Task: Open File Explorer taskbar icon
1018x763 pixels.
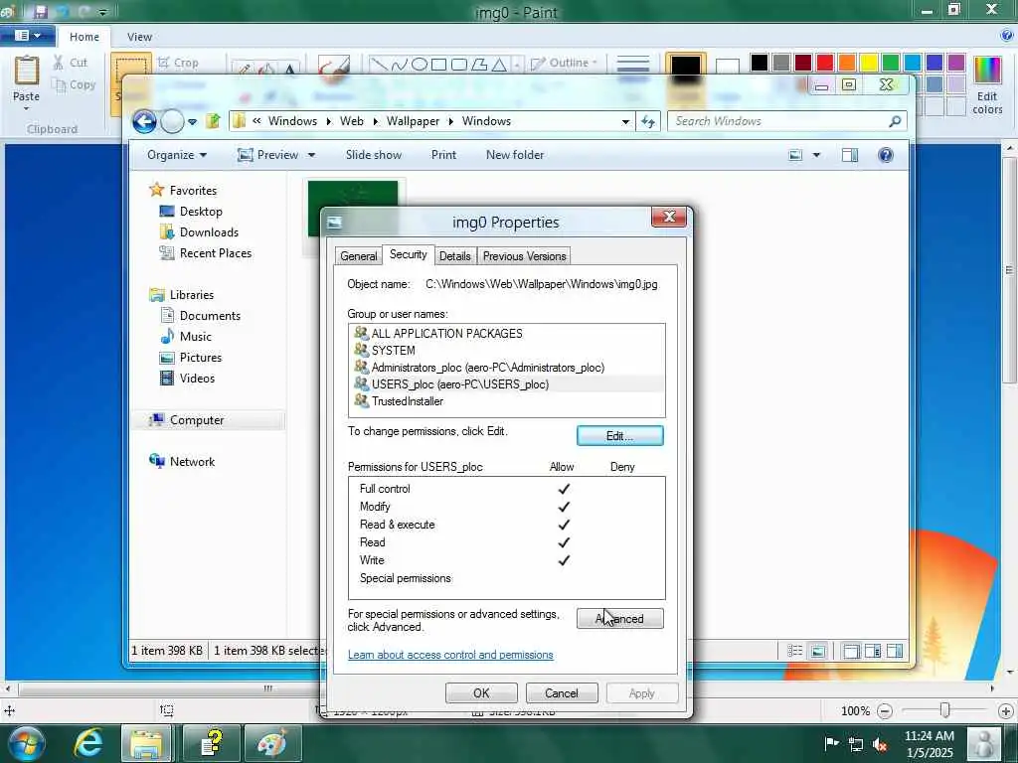Action: 147,743
